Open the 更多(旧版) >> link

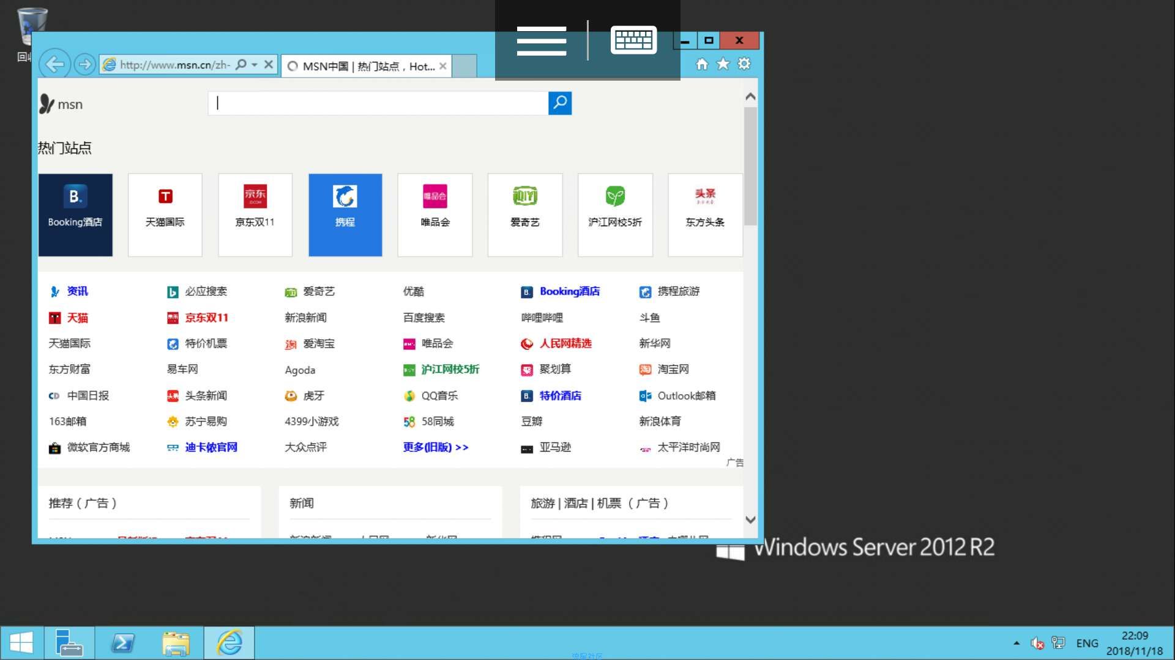tap(436, 447)
